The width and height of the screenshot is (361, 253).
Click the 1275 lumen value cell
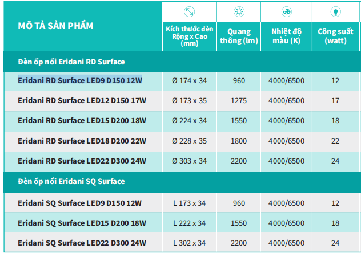coord(239,101)
